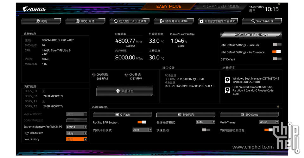Expand the High Bandwidth dropdown

(76, 133)
